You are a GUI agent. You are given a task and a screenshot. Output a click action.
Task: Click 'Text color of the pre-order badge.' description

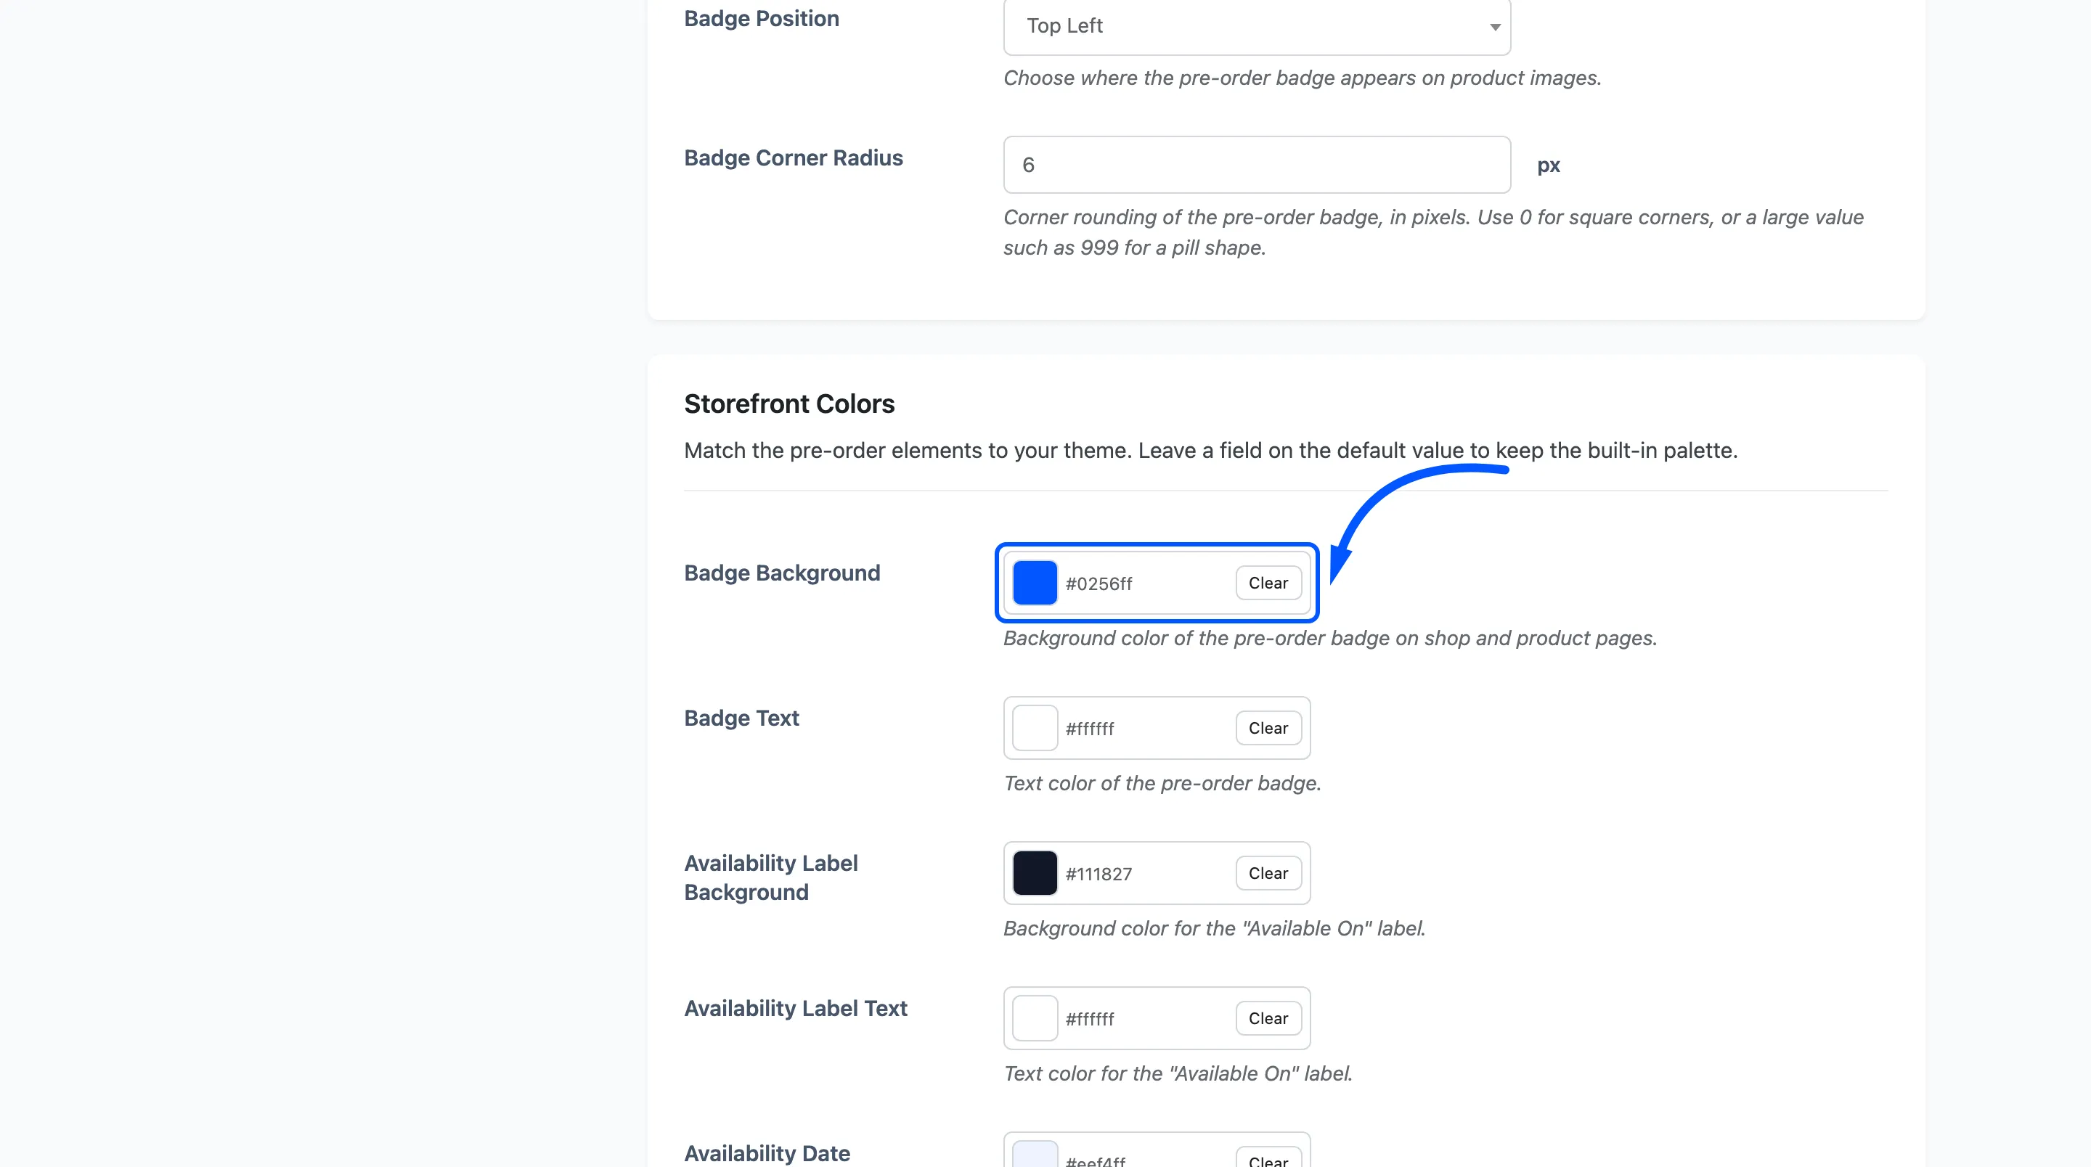click(x=1162, y=783)
